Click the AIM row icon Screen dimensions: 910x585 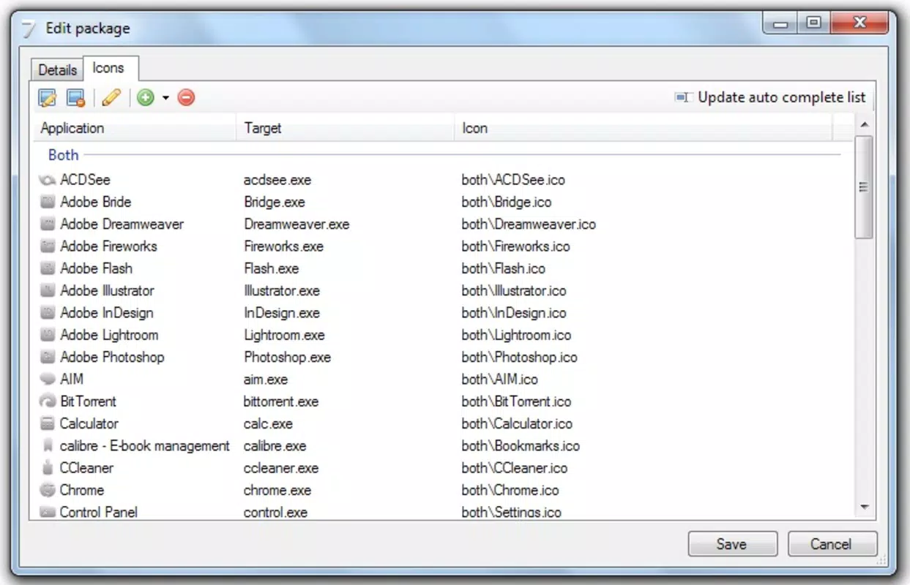click(48, 380)
